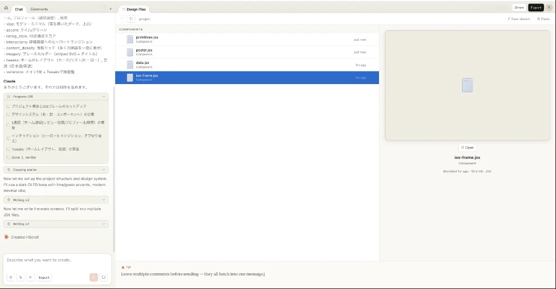Expand the Copying starter step
Screen dimensions: 556x289
(x=56, y=170)
